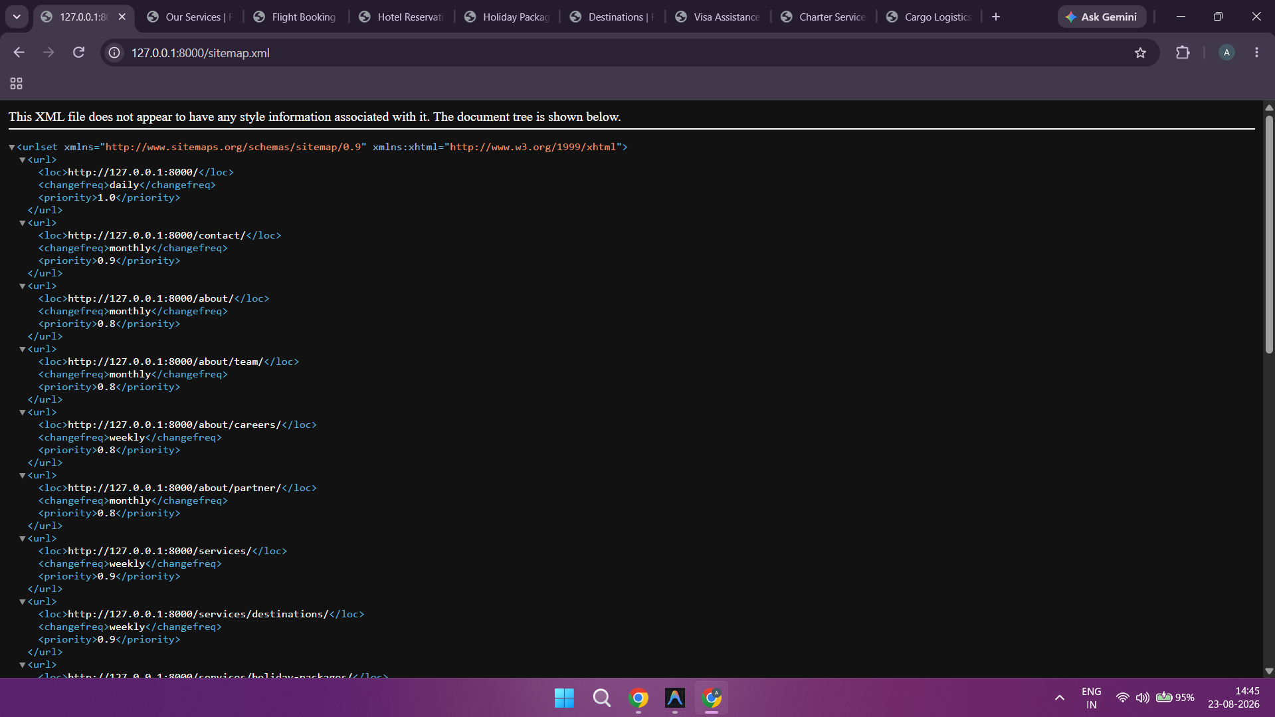Open the profile avatar A

[1226, 52]
